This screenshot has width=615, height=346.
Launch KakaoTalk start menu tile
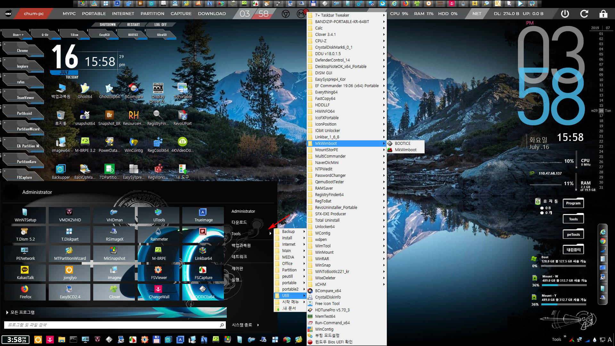point(25,273)
